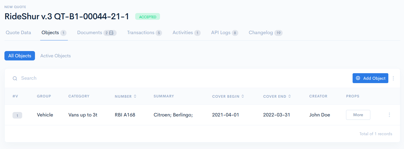Image resolution: width=404 pixels, height=149 pixels.
Task: Sort objects by Cover End column
Action: click(x=289, y=96)
